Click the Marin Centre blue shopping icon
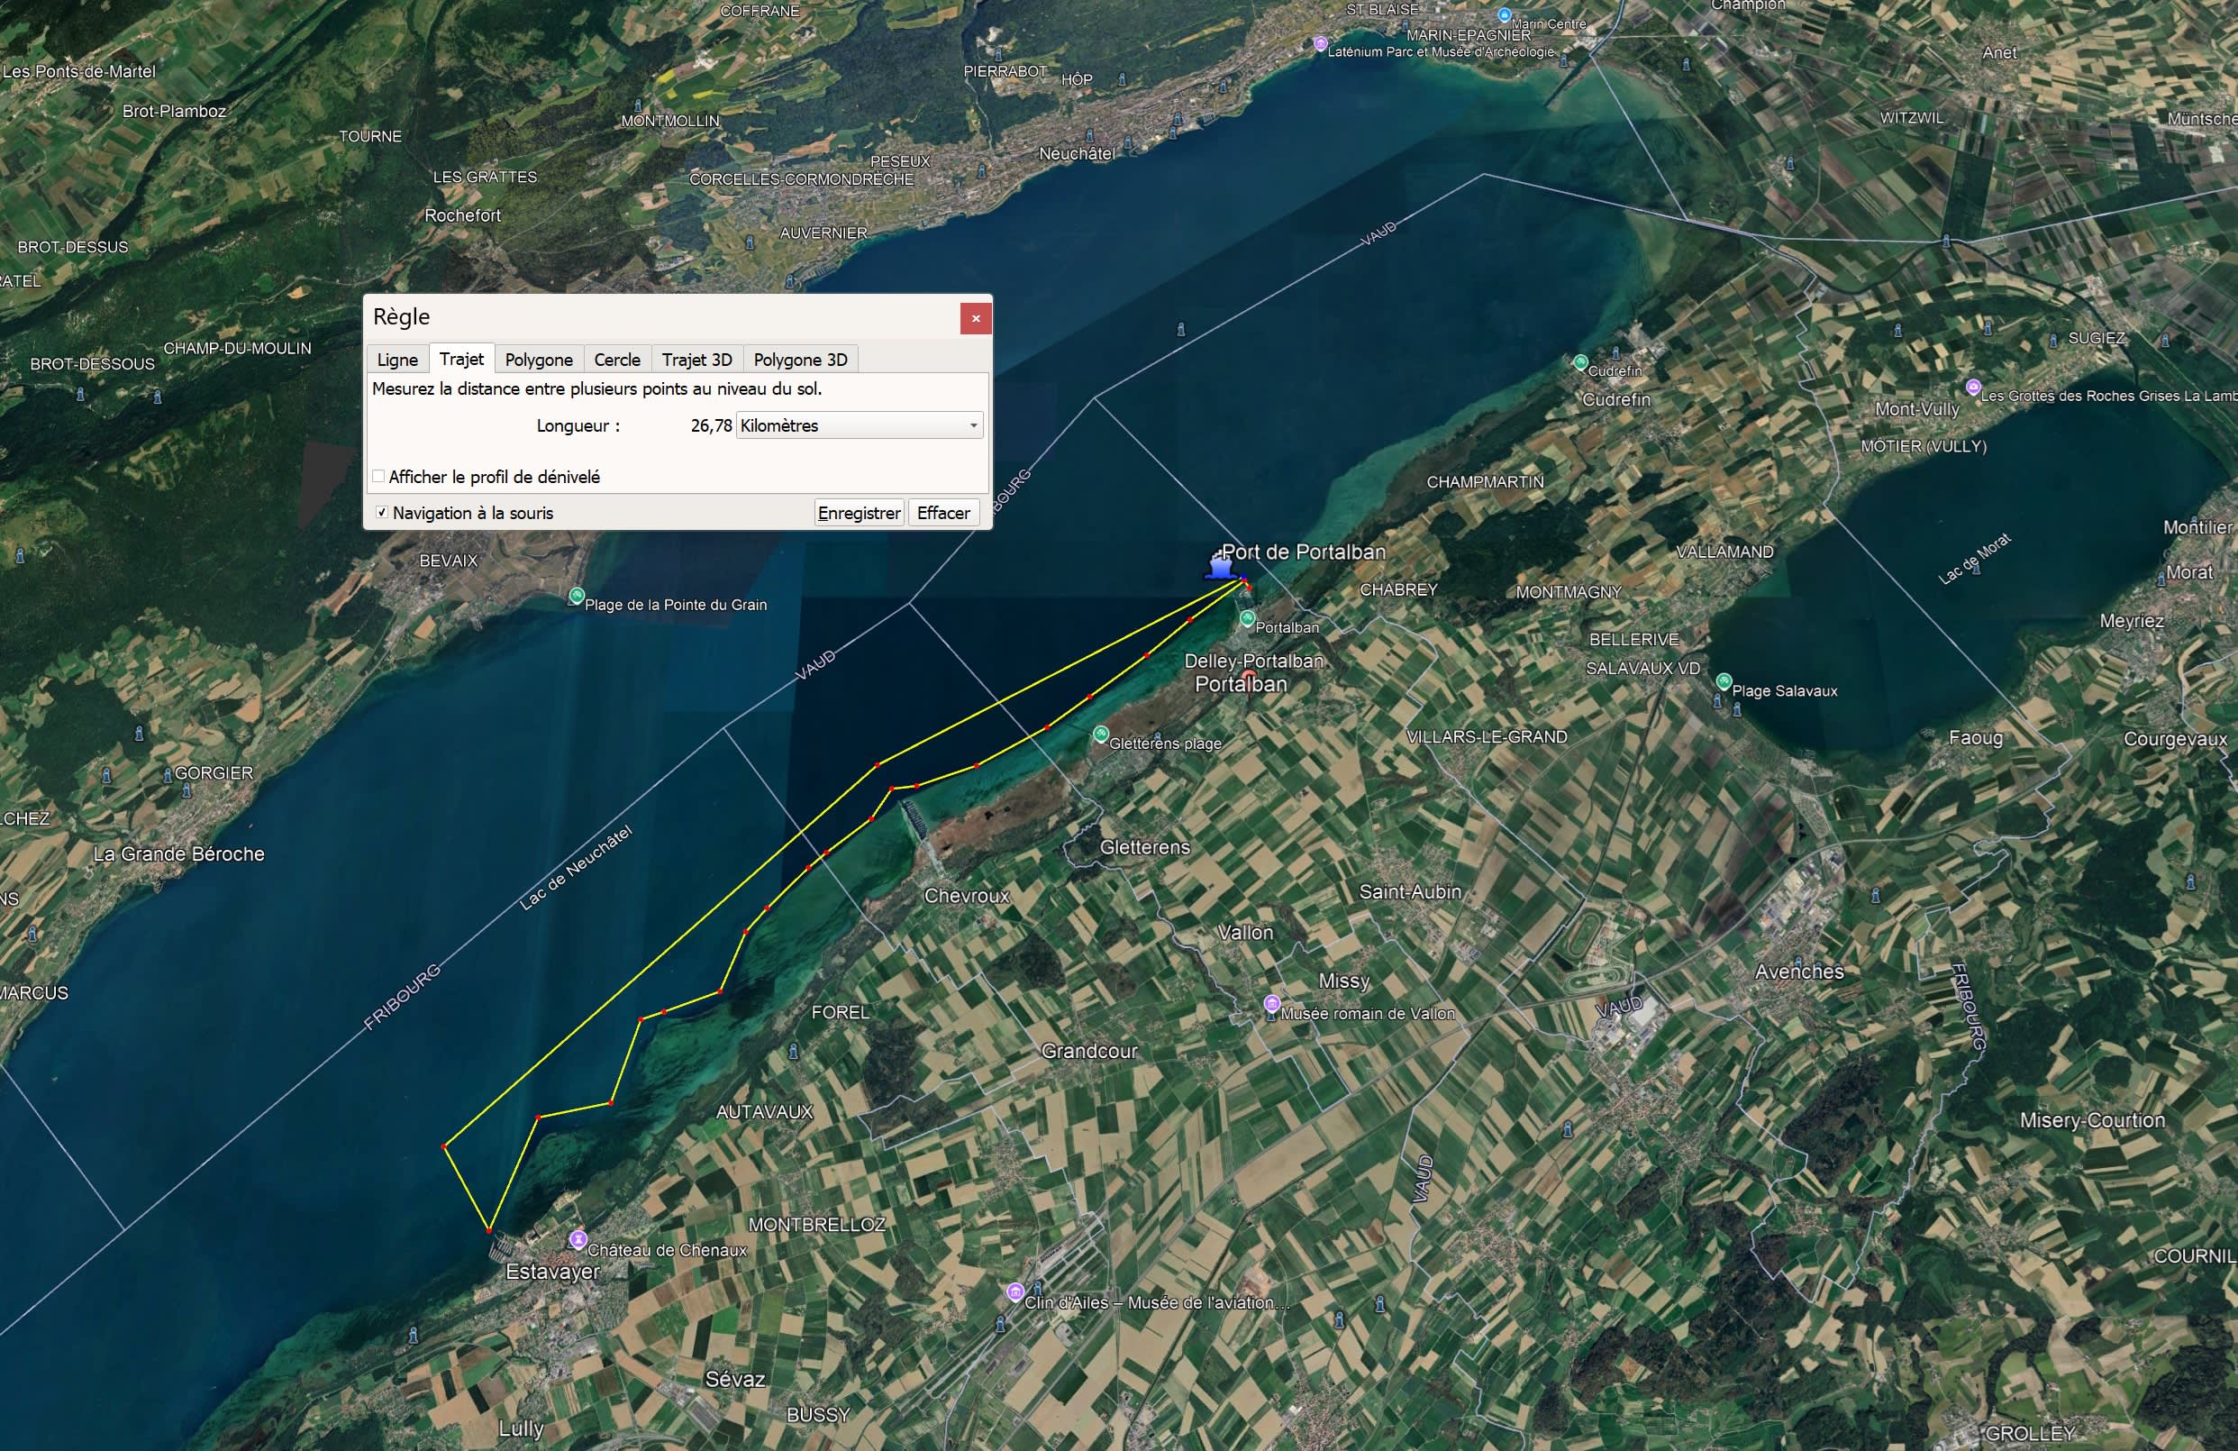This screenshot has height=1451, width=2238. pos(1504,15)
